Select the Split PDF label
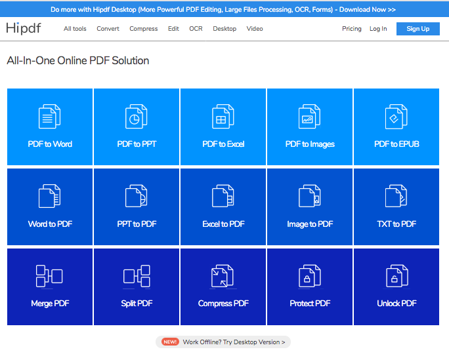The width and height of the screenshot is (449, 358). point(137,304)
